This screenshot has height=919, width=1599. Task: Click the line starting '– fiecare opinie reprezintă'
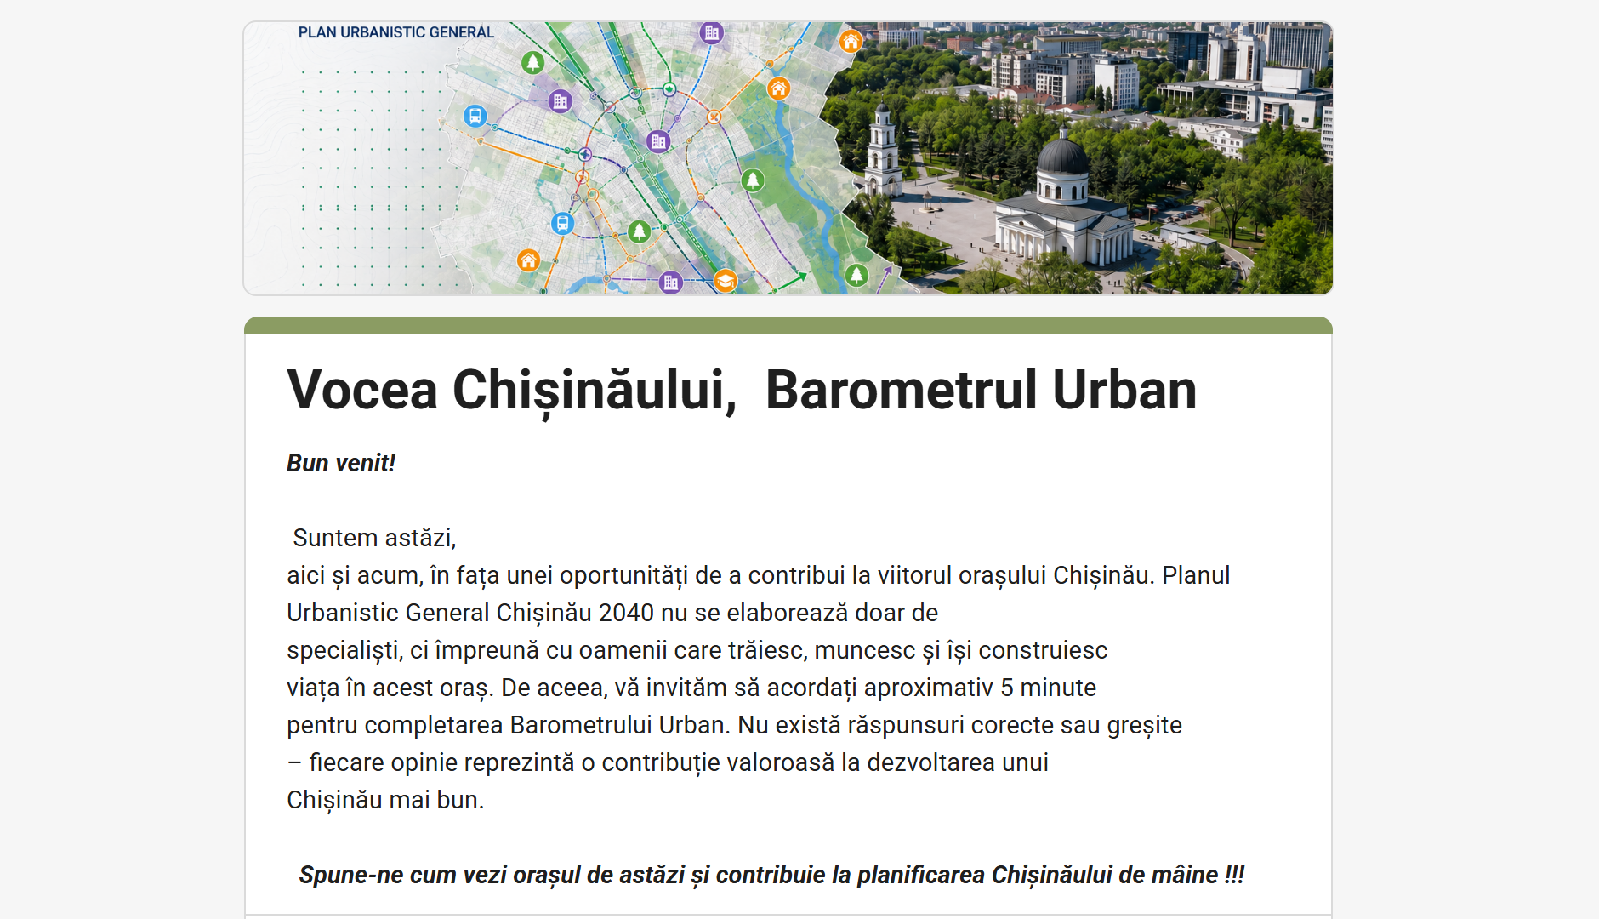(x=668, y=762)
